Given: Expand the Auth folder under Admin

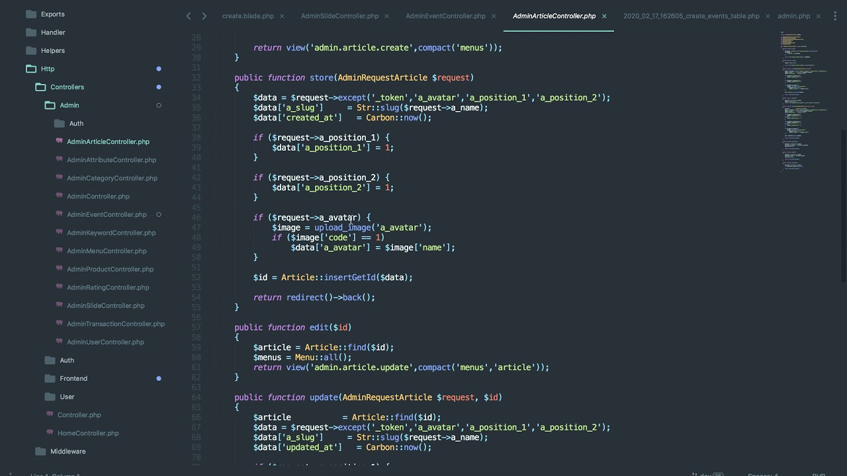Looking at the screenshot, I should coord(60,124).
